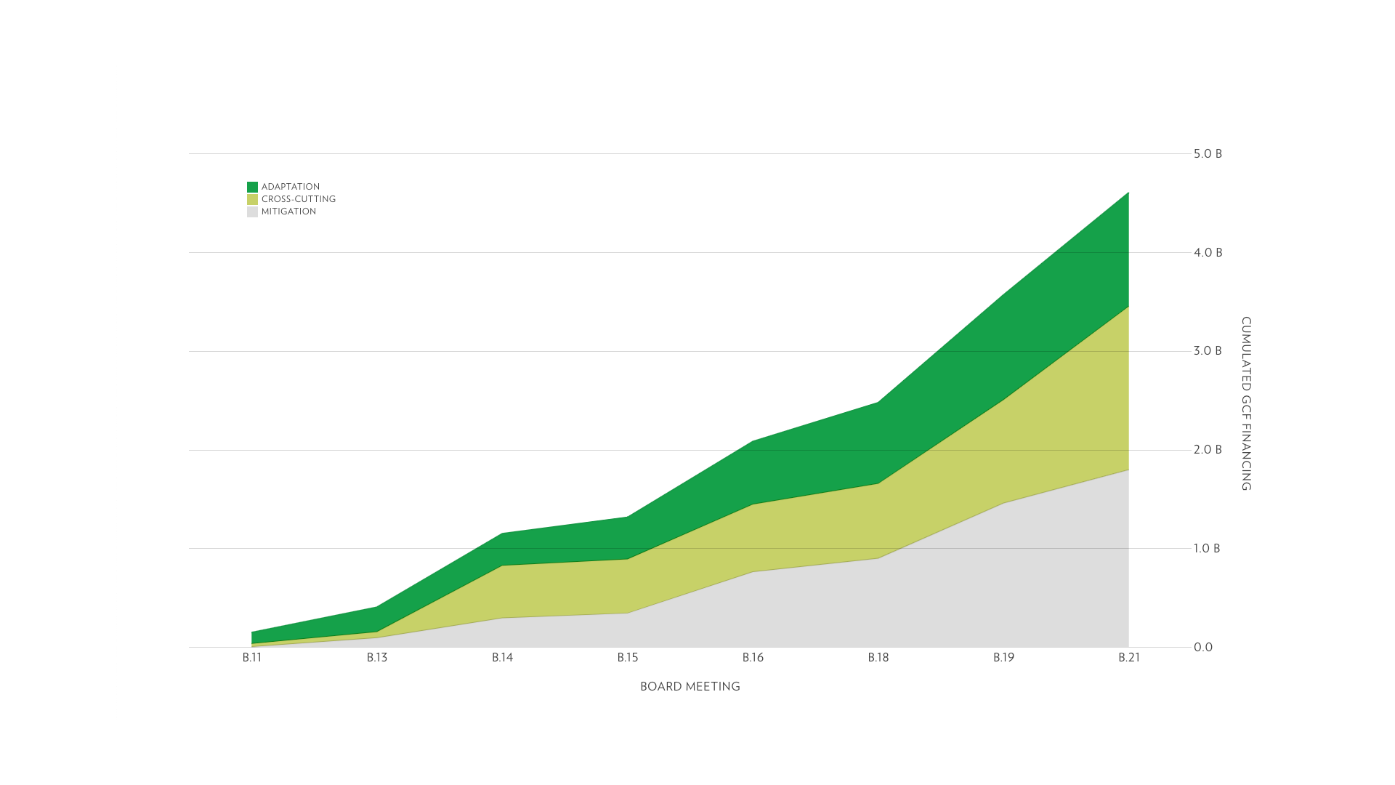Click the B.16 x-axis label

coord(753,658)
